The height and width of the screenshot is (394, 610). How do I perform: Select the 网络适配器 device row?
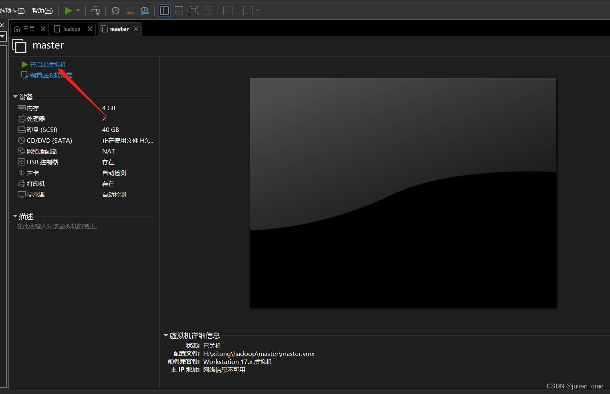(x=86, y=151)
